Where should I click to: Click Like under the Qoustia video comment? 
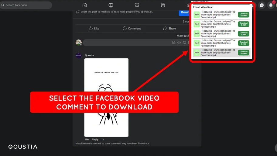tap(87, 139)
